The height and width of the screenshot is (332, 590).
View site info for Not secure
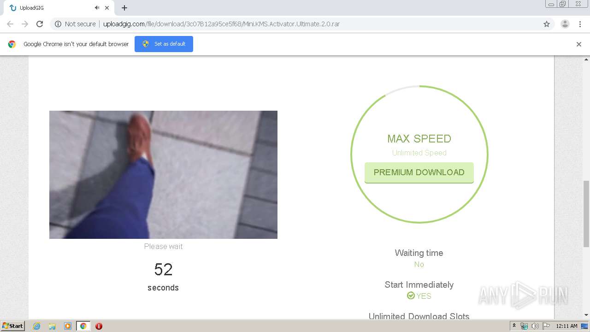76,24
